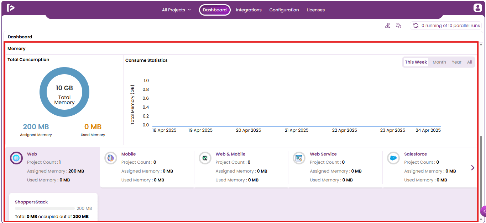The image size is (486, 223).
Task: Switch to the Dashboard tab
Action: point(215,10)
